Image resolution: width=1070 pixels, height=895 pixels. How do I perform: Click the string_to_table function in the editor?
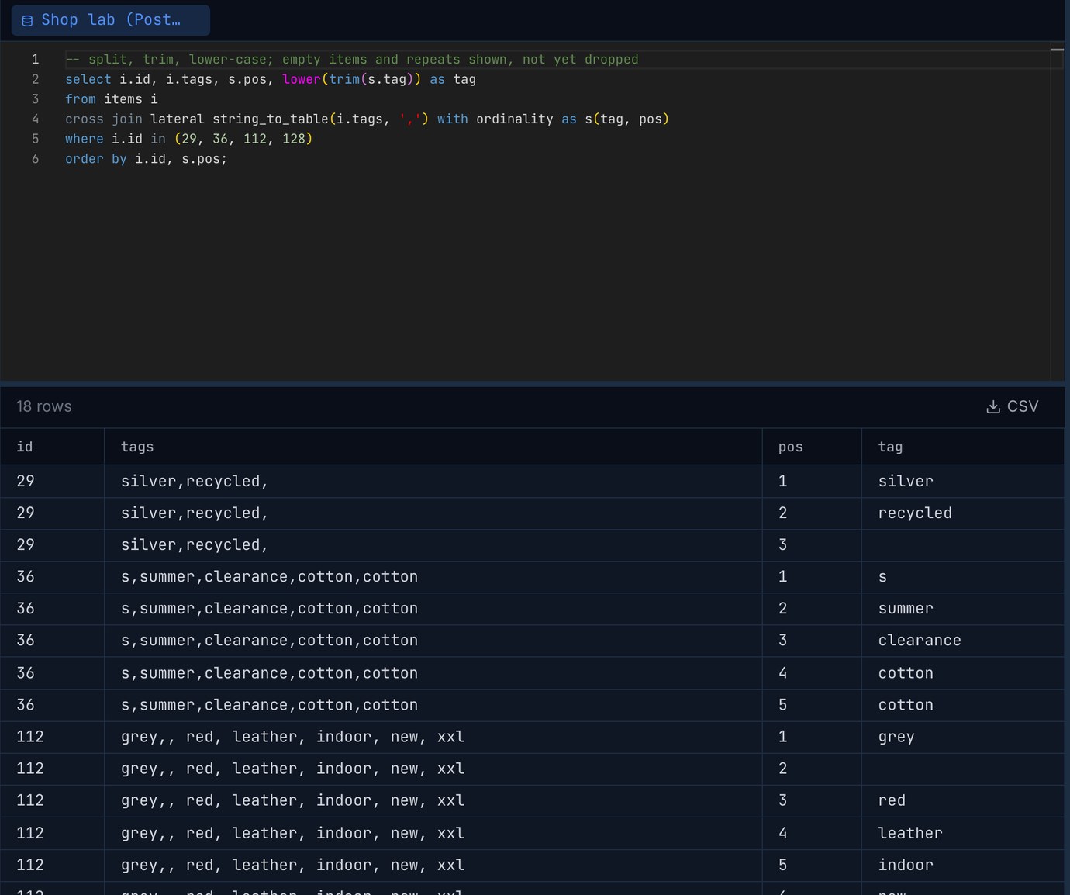[271, 119]
